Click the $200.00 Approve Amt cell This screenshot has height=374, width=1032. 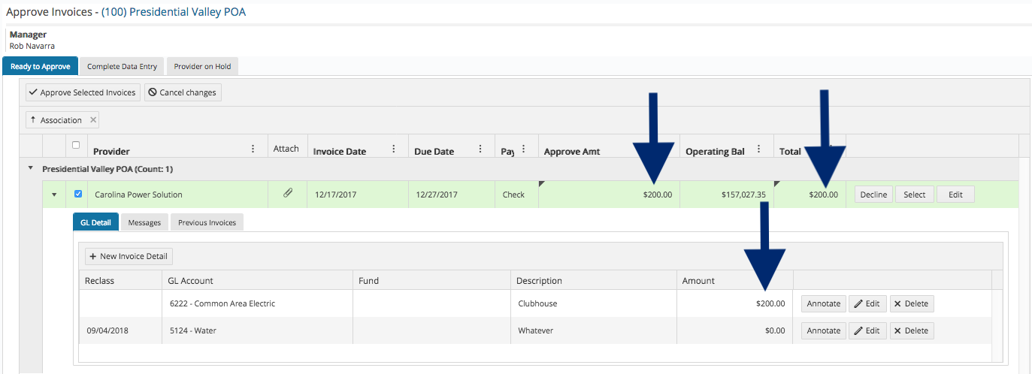point(610,195)
